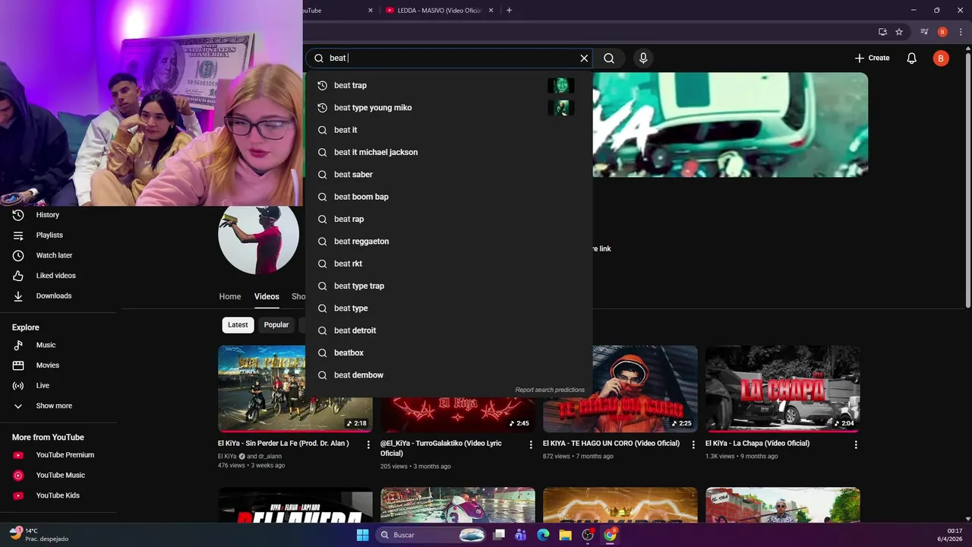Select suggestion "beat trap"
972x547 pixels.
(448, 85)
